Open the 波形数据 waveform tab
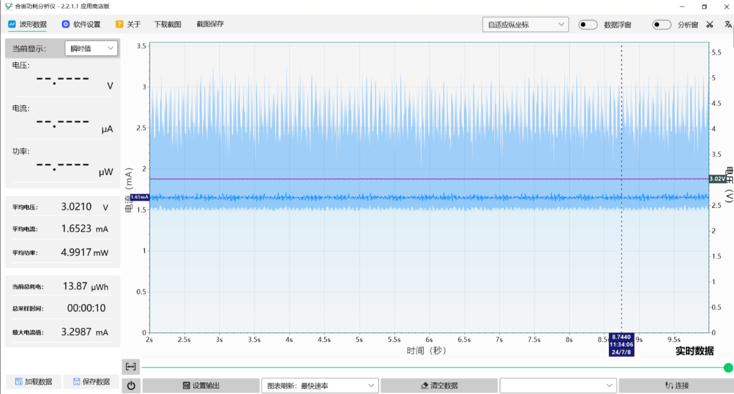 (27, 24)
